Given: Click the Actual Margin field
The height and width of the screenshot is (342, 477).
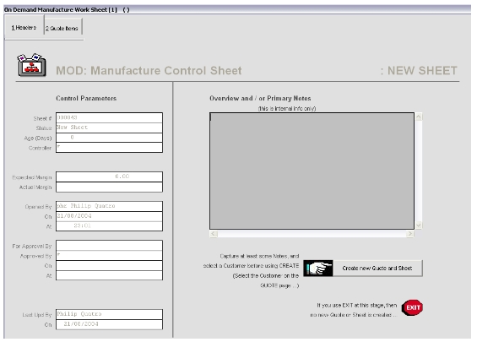Looking at the screenshot, I should point(109,187).
